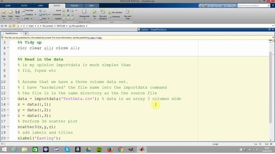Click the editor scrollbar down arrow
The image size is (275, 154).
click(x=270, y=140)
